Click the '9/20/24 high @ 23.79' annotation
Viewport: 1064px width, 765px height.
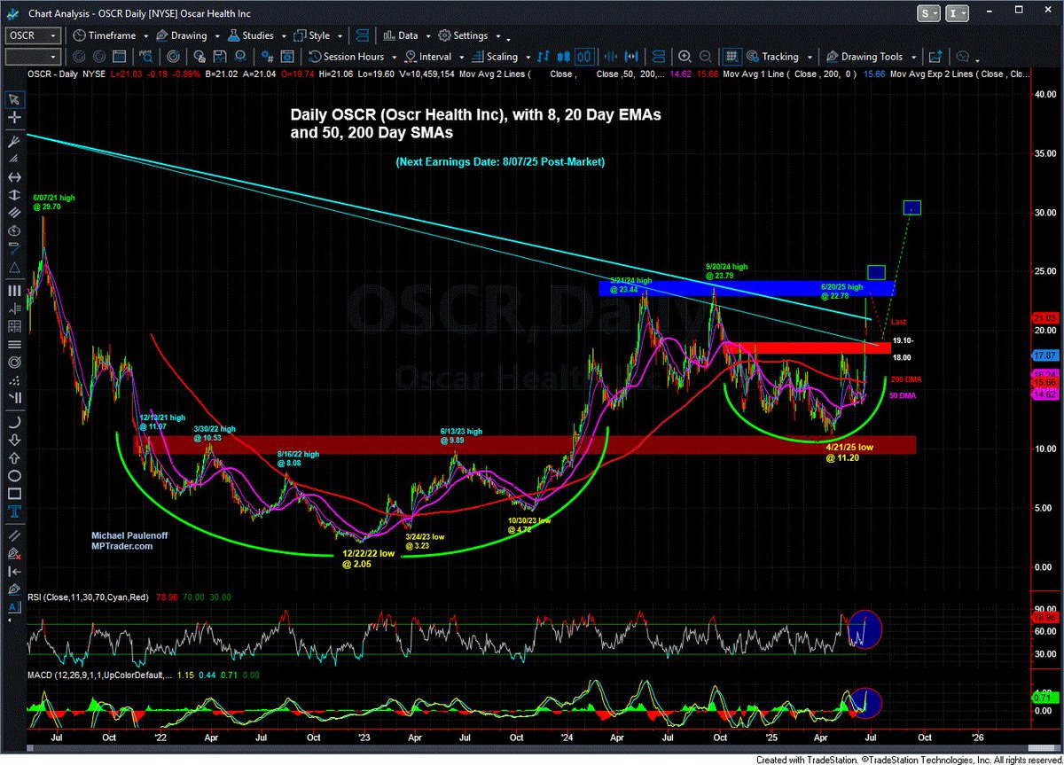tap(726, 270)
